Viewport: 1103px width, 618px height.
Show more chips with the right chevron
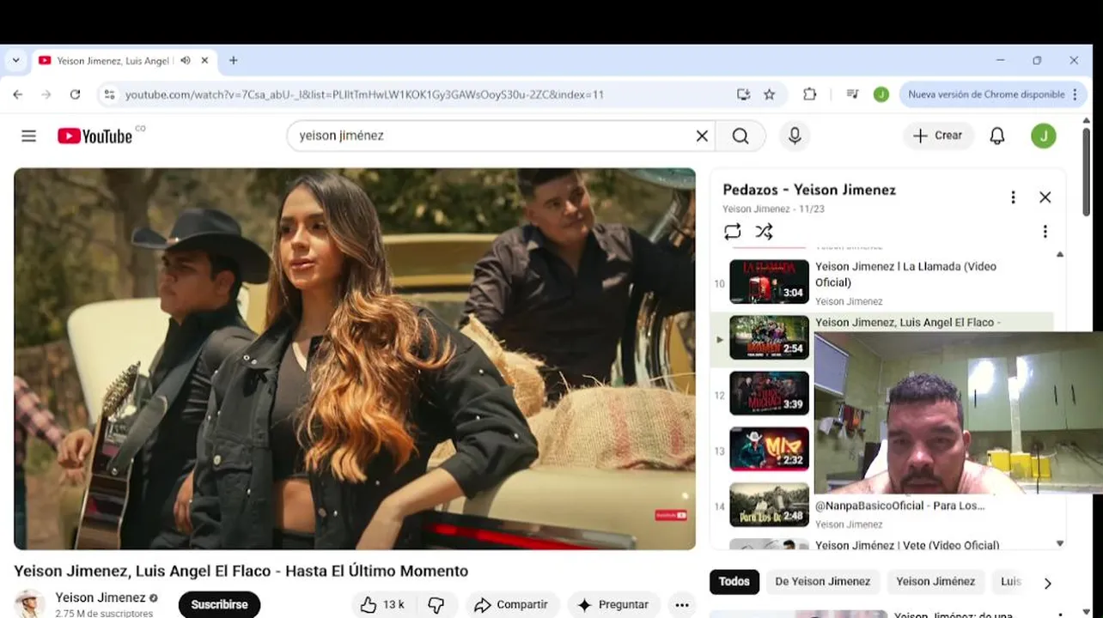1047,584
